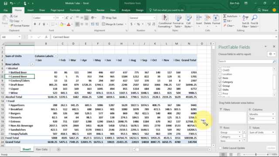Click the Undo arrow icon
279x157 pixels.
(x=11, y=3)
